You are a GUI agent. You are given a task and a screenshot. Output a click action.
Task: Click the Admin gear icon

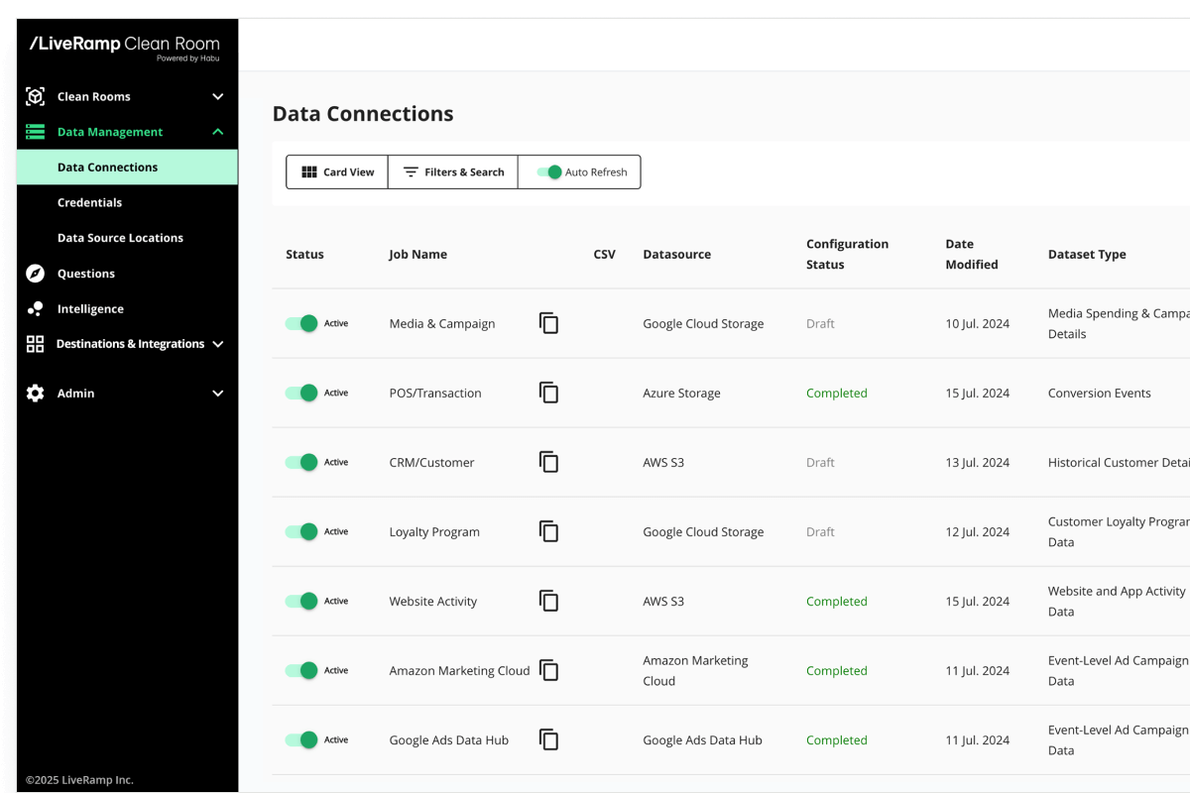coord(36,394)
